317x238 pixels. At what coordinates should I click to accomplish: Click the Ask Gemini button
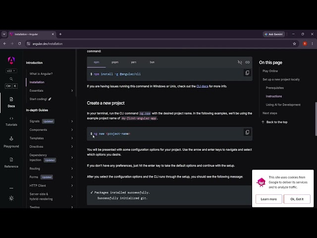274,34
